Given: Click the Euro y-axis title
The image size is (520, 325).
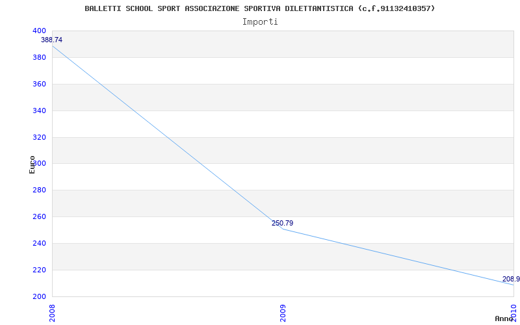Looking at the screenshot, I should pyautogui.click(x=32, y=164).
